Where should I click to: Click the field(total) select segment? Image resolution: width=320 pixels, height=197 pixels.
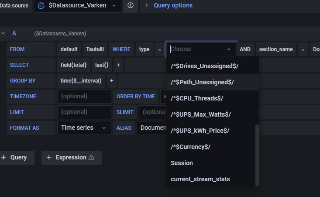coord(73,65)
